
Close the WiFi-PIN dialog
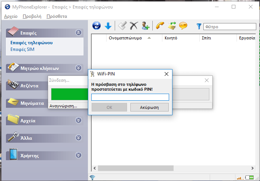167,74
